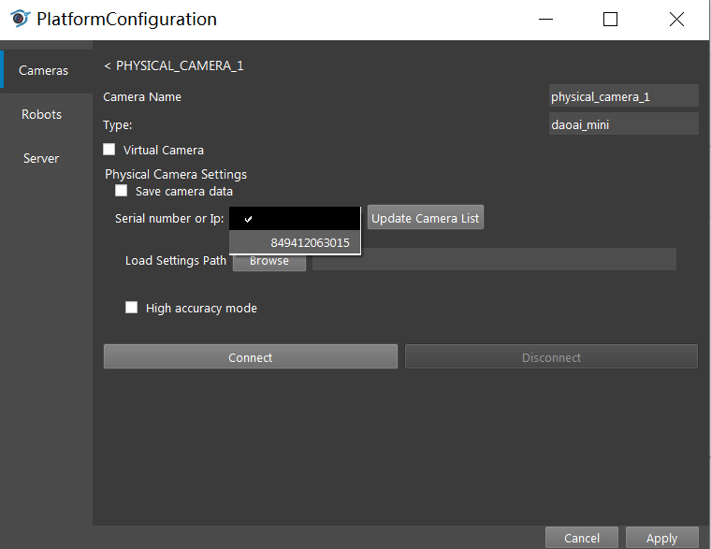711x549 pixels.
Task: Click the Connect button
Action: pos(251,357)
